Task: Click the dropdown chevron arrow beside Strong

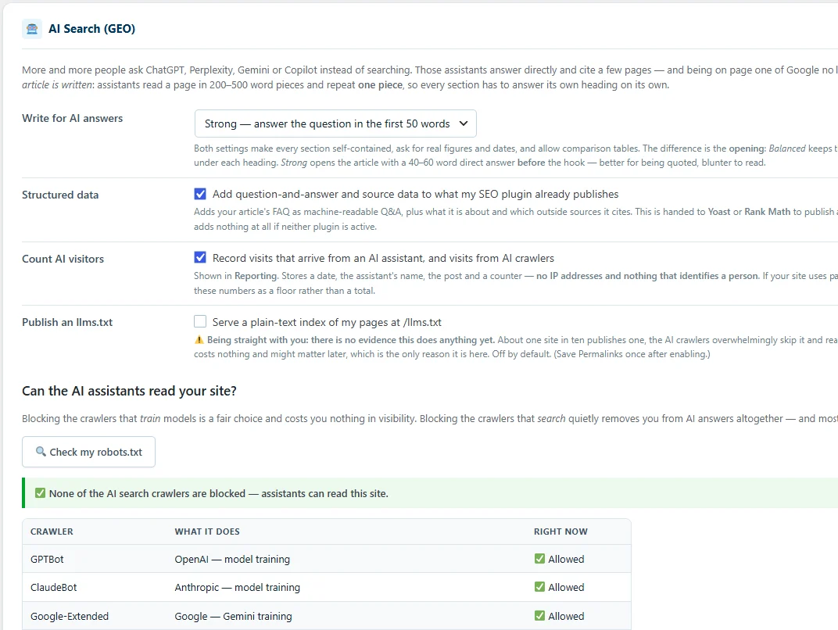Action: tap(464, 124)
